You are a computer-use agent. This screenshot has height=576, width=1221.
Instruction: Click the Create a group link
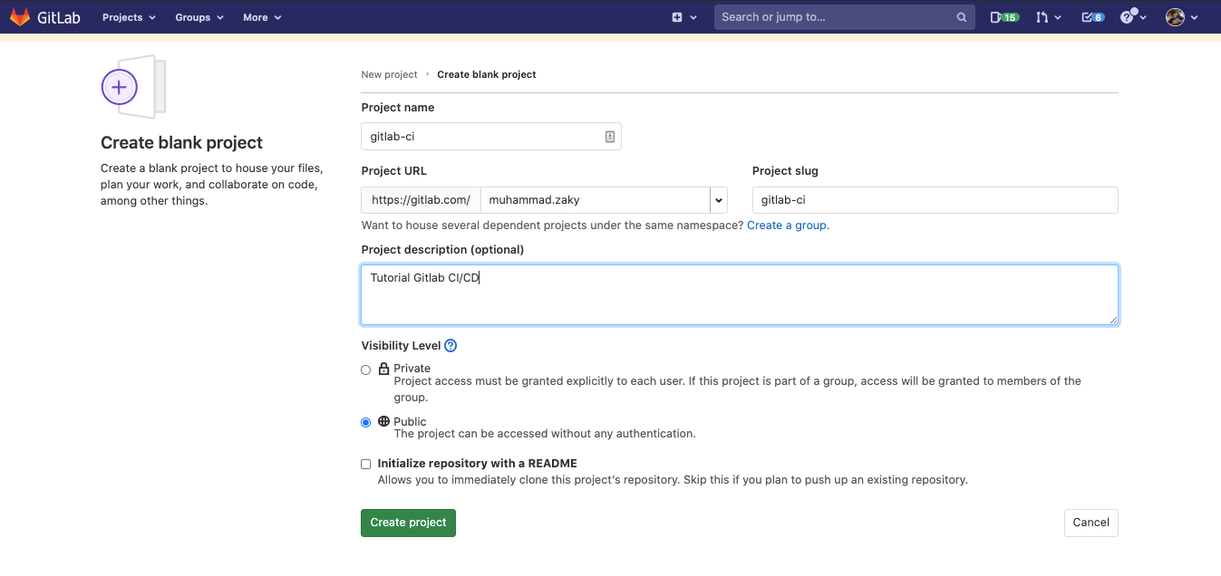pos(785,225)
